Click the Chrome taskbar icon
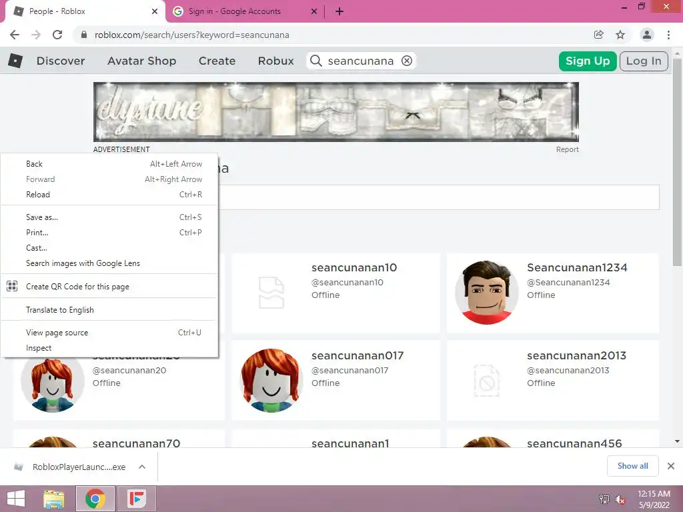The height and width of the screenshot is (512, 683). 95,499
